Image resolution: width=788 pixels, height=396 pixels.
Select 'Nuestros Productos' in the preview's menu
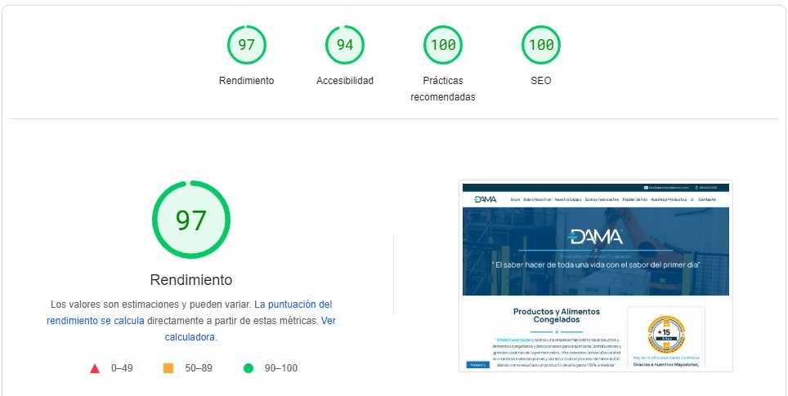tap(668, 199)
